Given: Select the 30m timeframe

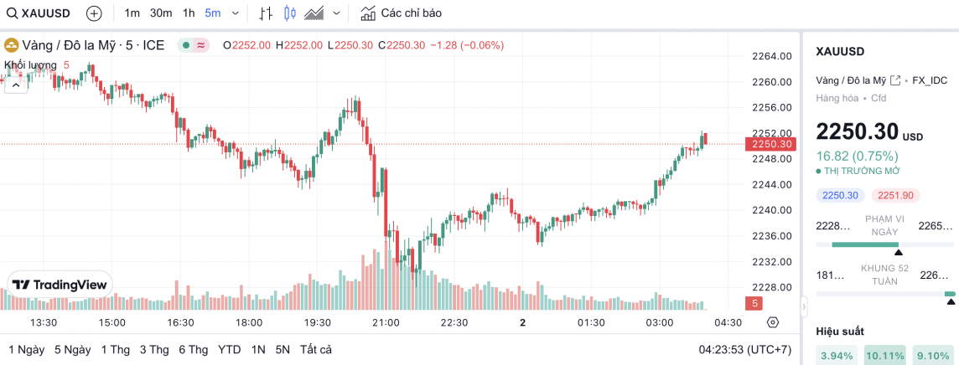Looking at the screenshot, I should pyautogui.click(x=161, y=13).
